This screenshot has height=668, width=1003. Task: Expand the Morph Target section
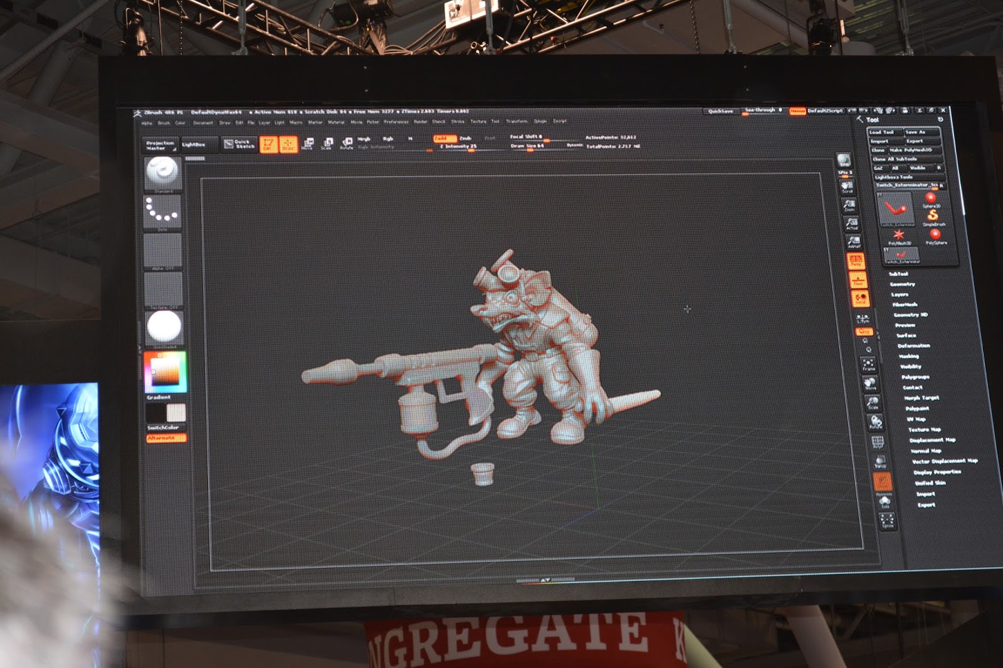tap(922, 398)
